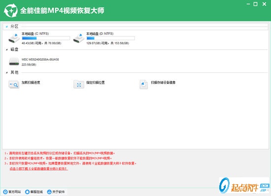Click the C: drive usage bar

(x=46, y=38)
